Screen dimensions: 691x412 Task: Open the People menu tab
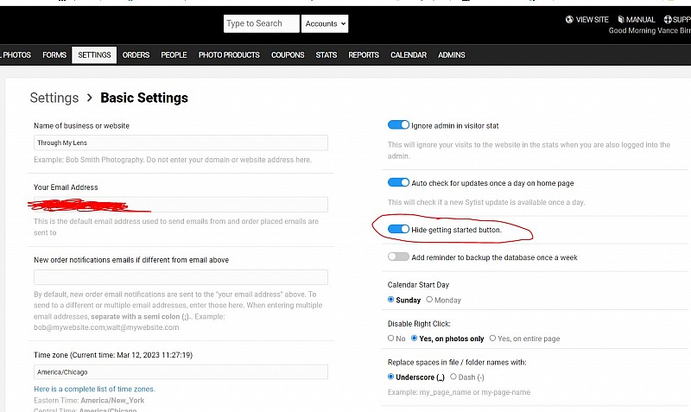[x=174, y=55]
